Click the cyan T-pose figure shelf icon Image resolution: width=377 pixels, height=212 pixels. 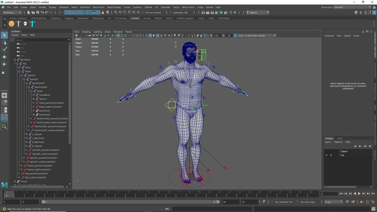click(32, 24)
